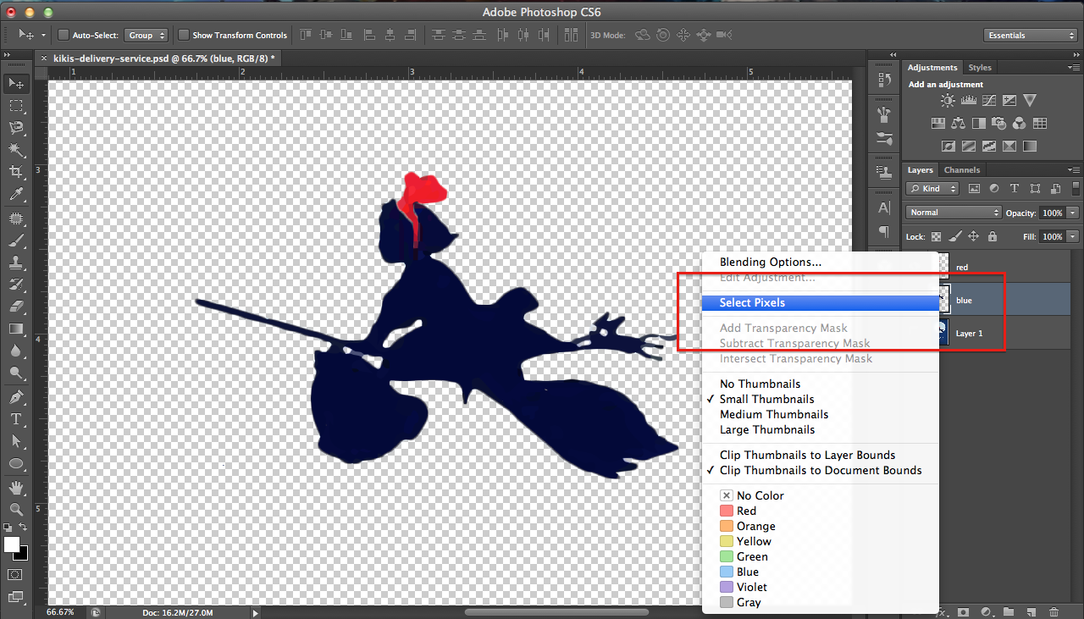This screenshot has height=619, width=1084.
Task: Open the Essentials workspace dropdown
Action: 1031,36
